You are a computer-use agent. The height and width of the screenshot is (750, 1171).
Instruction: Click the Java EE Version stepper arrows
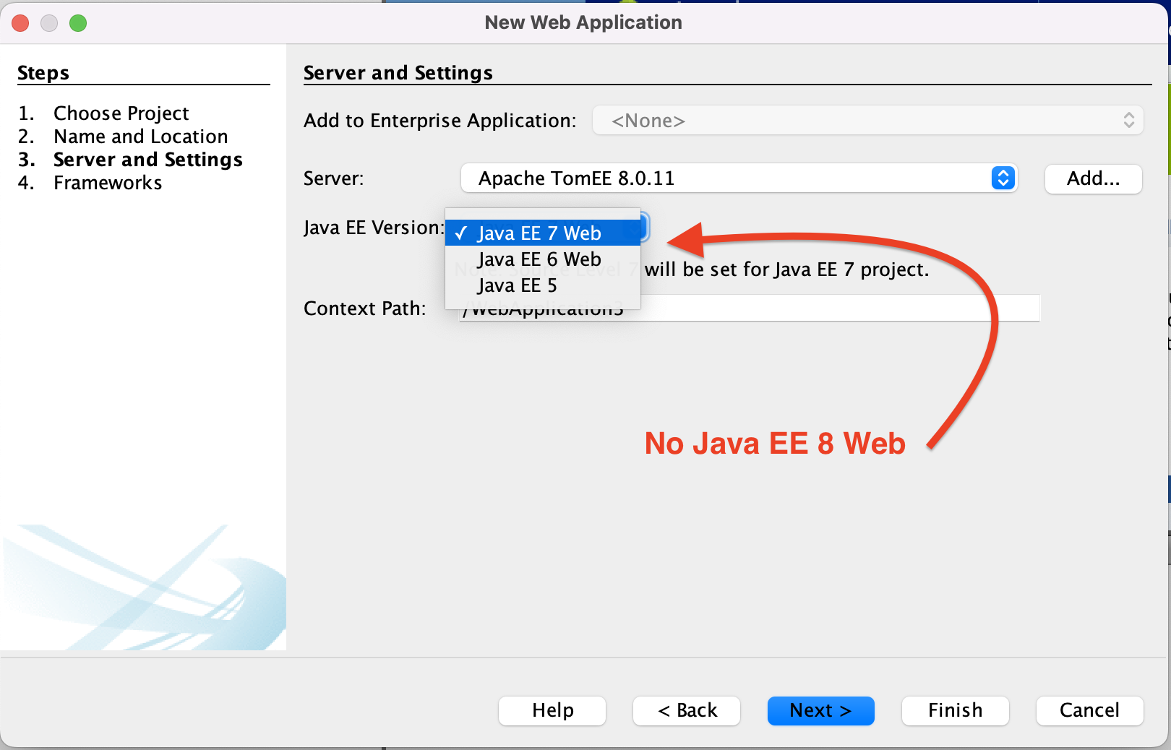coord(642,227)
